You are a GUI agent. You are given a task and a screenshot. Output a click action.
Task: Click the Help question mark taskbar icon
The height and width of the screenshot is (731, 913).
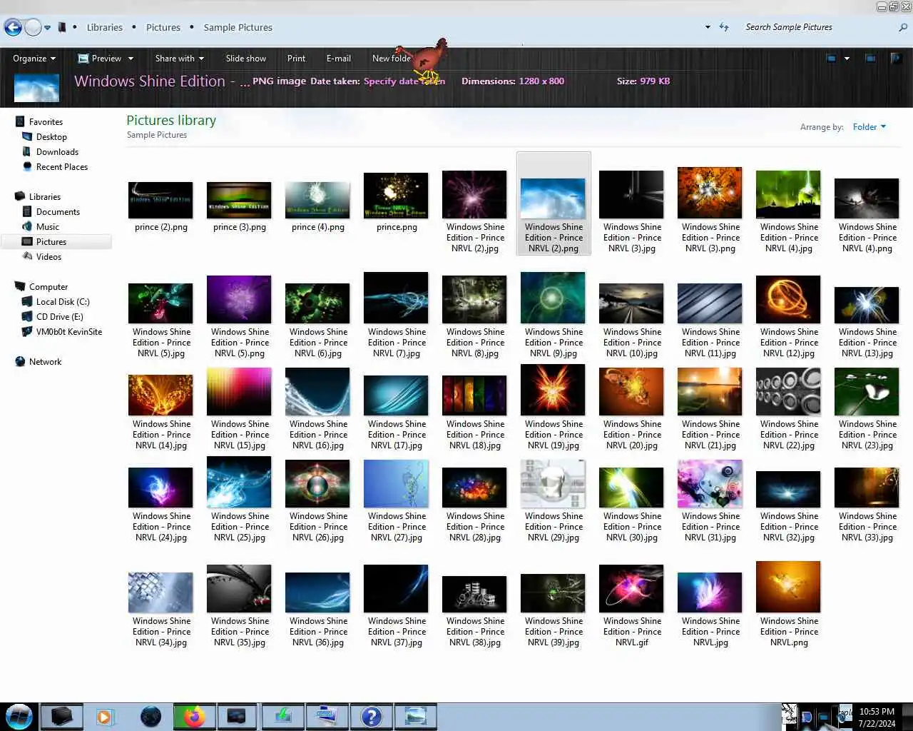coord(371,716)
